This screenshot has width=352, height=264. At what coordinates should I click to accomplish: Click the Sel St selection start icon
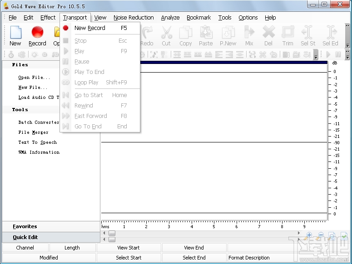pyautogui.click(x=307, y=32)
